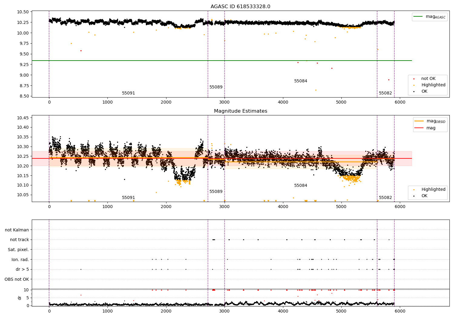Click the 'Ion. rad.' axis label
This screenshot has width=454, height=318.
(20, 260)
